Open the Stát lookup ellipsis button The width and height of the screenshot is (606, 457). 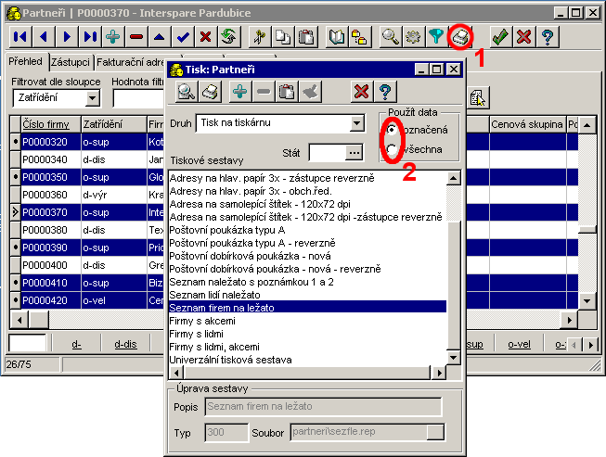353,153
